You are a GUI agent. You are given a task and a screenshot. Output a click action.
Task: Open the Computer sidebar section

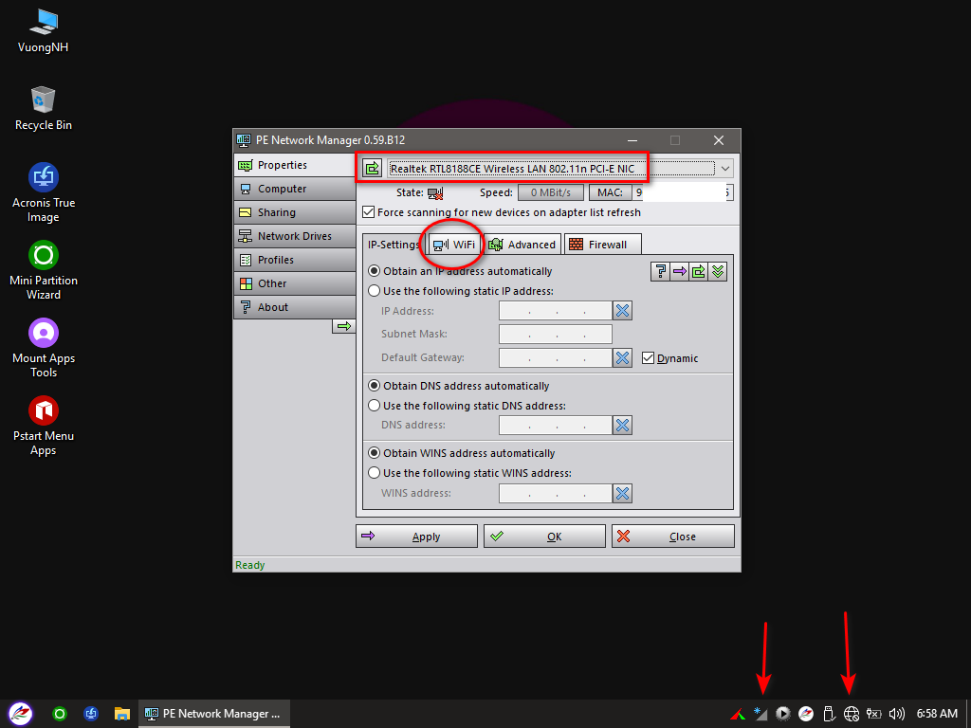[295, 189]
